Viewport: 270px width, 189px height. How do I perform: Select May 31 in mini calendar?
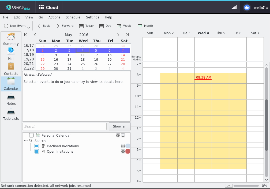pyautogui.click(x=69, y=68)
